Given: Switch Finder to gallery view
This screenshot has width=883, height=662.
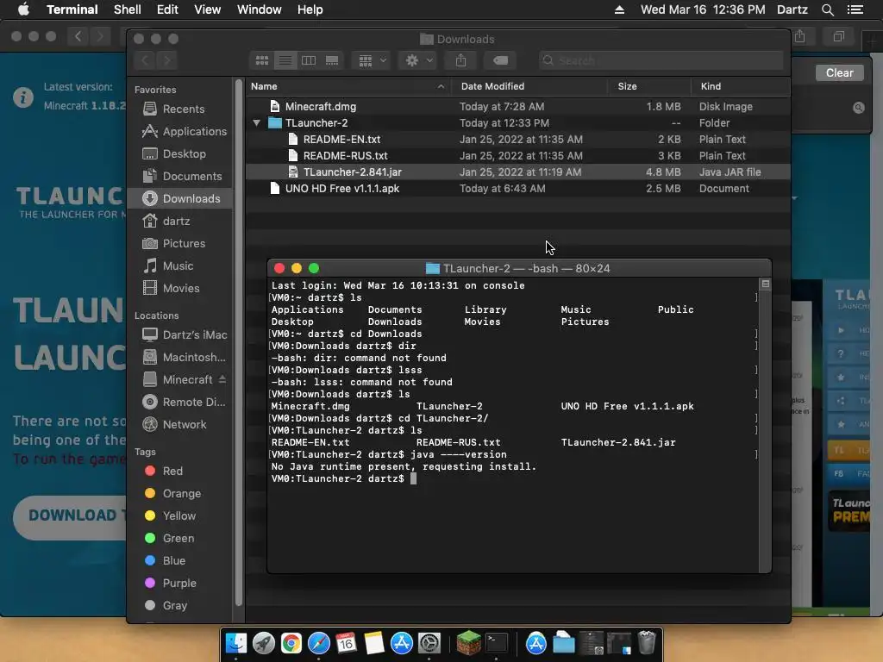Looking at the screenshot, I should 332,60.
